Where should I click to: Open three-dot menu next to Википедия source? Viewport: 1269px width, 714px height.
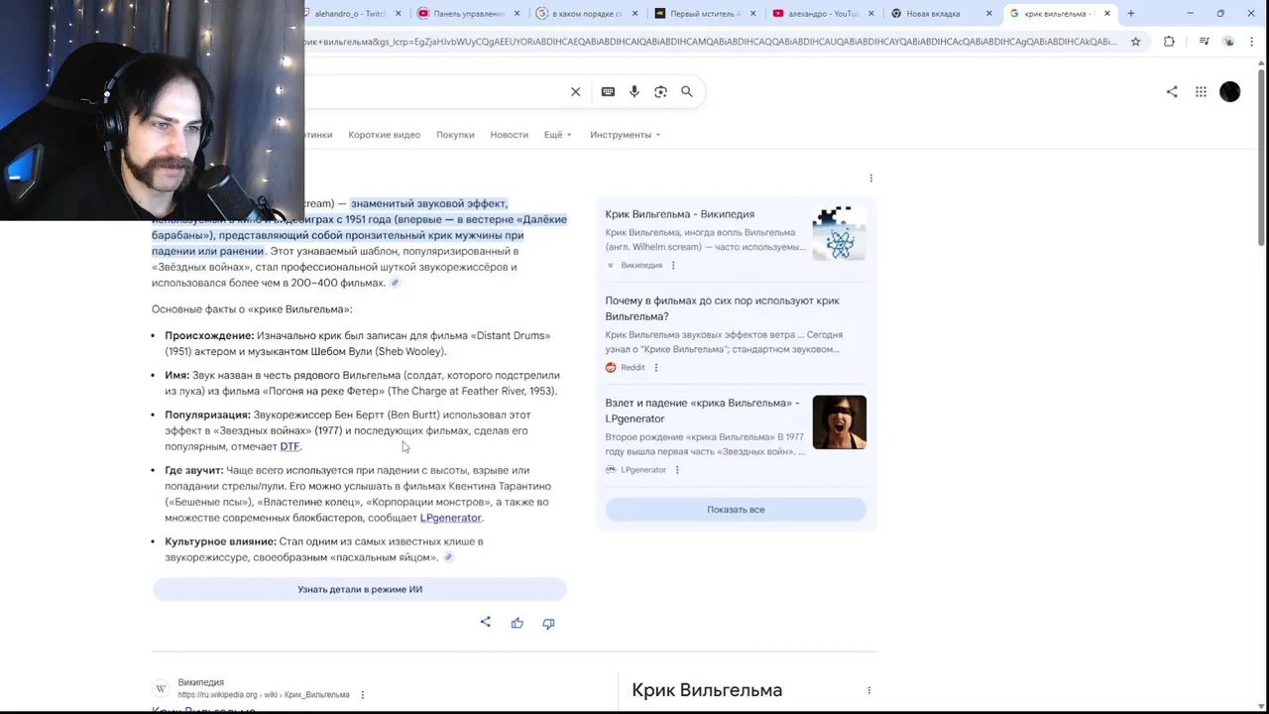[x=673, y=265]
